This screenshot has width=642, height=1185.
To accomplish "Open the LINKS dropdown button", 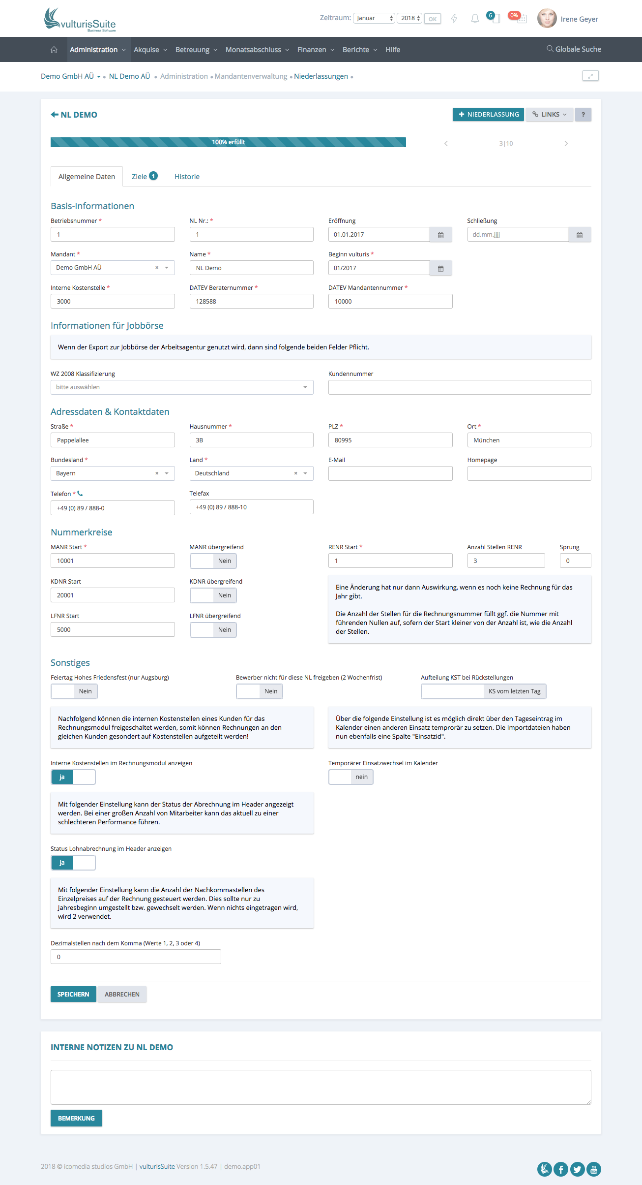I will [x=549, y=115].
